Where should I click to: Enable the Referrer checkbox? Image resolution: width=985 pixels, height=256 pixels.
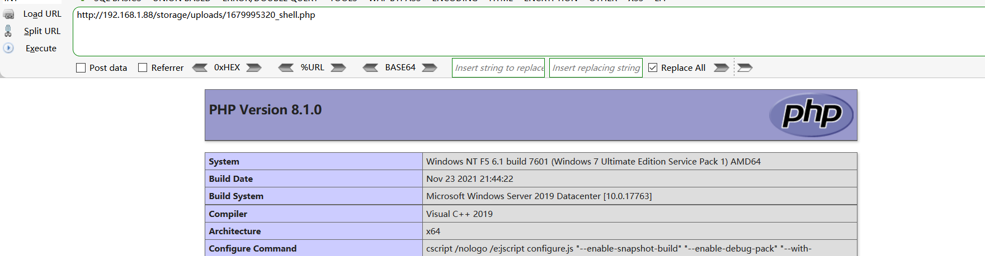pos(143,67)
